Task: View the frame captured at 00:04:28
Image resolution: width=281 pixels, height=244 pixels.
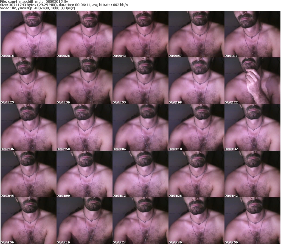Action: point(196,174)
